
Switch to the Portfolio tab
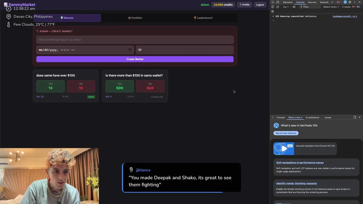pos(135,18)
